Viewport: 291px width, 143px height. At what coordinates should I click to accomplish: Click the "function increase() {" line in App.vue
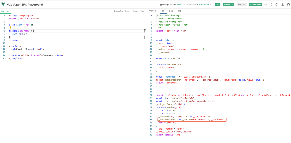[x=22, y=31]
